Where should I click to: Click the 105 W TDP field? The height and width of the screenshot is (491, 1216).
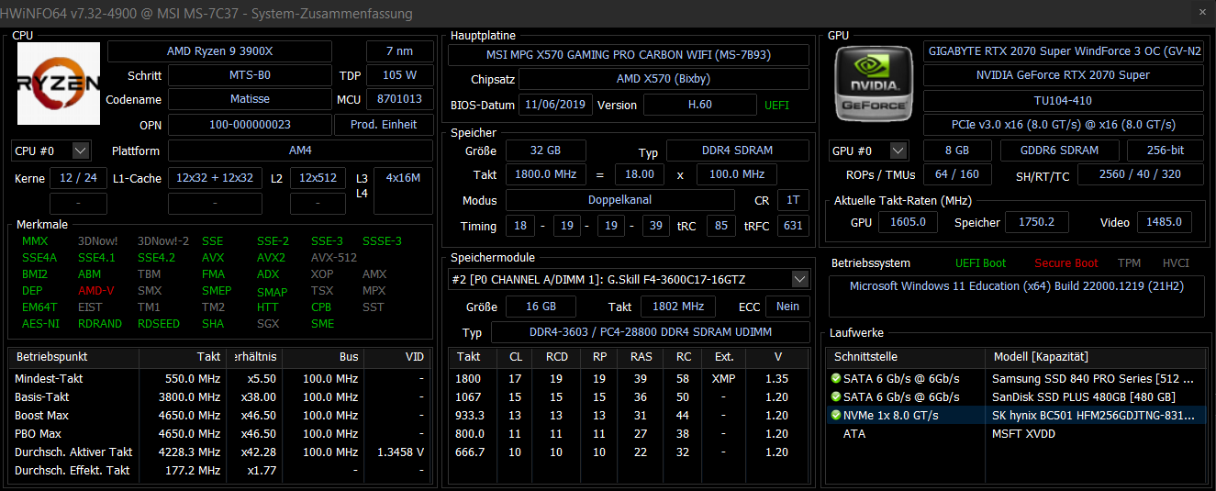(x=399, y=75)
